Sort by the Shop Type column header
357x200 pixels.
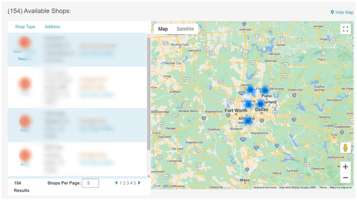click(x=25, y=27)
